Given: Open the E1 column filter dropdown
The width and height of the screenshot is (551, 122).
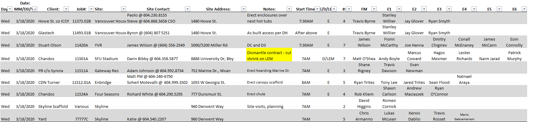Looking at the screenshot, I should [399, 9].
